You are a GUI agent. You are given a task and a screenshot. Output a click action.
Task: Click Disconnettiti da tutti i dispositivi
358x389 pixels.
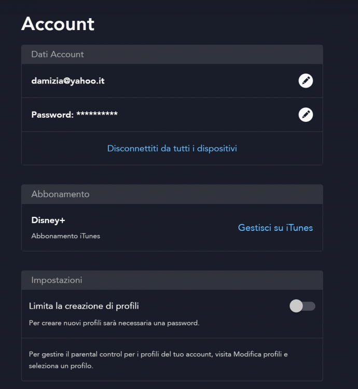click(x=172, y=148)
